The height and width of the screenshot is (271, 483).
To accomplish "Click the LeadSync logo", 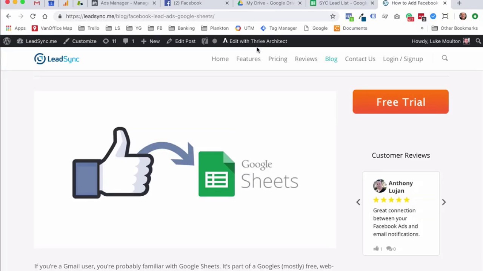I will coord(57,59).
